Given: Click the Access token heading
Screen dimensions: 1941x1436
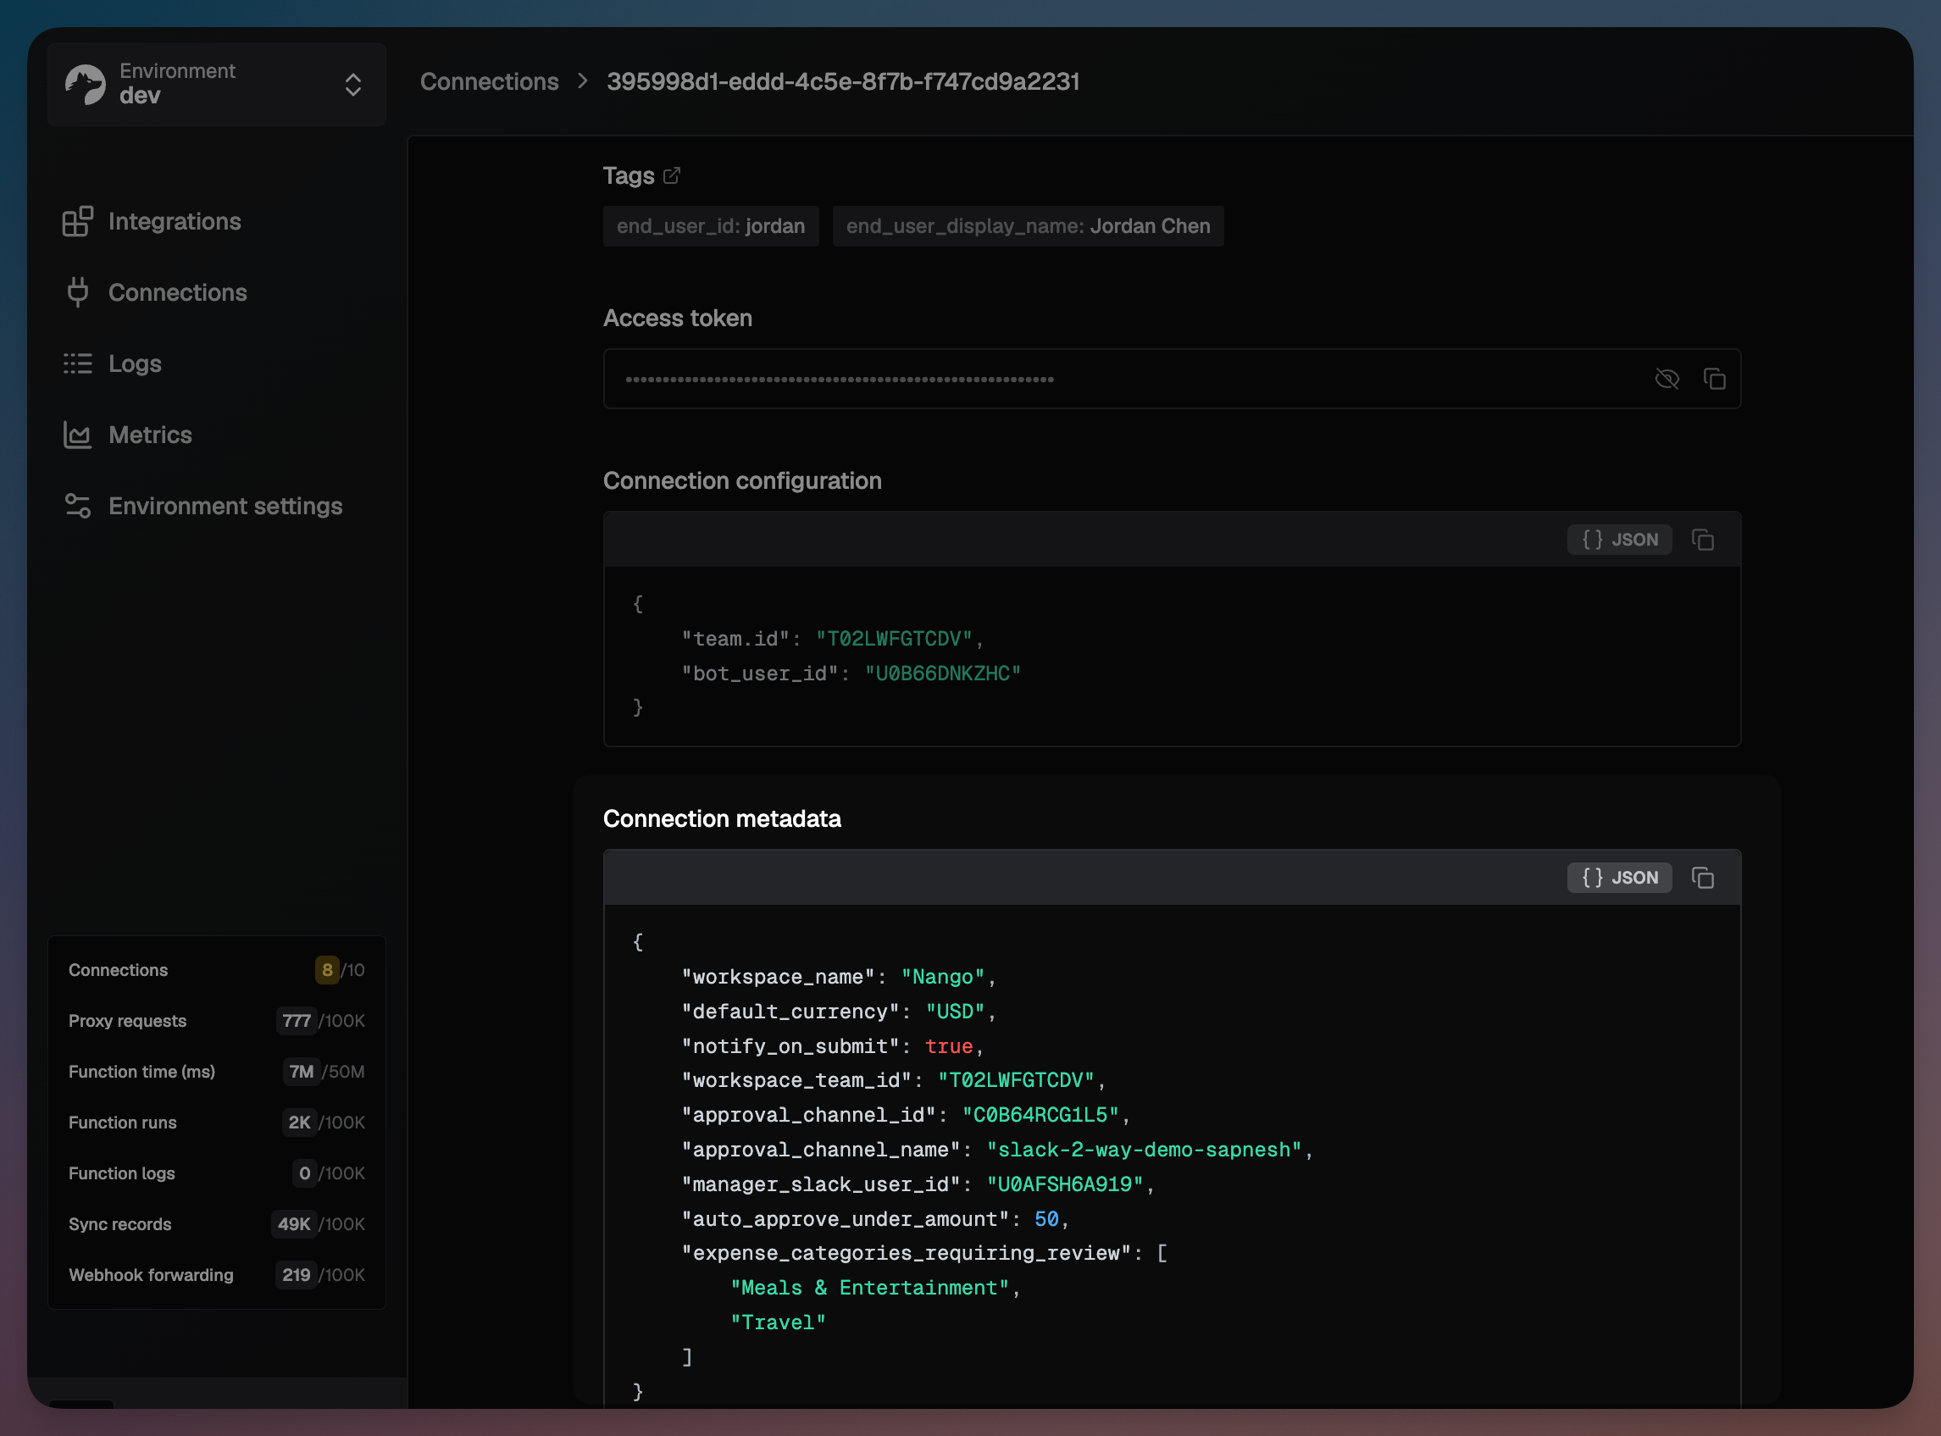Looking at the screenshot, I should click(x=678, y=319).
